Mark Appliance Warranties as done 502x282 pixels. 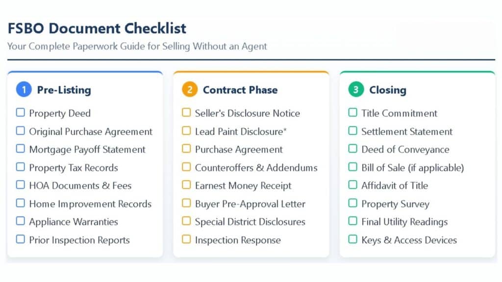click(21, 221)
